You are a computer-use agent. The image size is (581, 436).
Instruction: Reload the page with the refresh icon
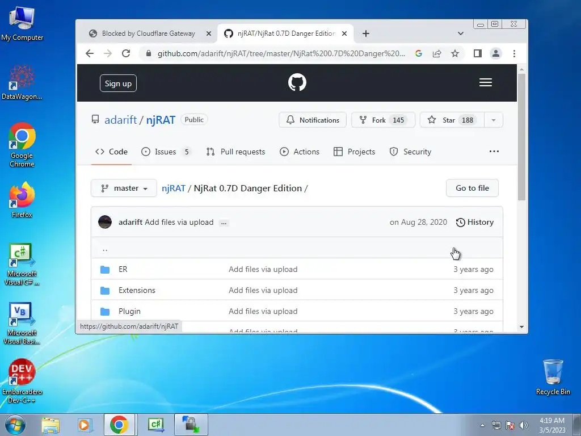point(126,53)
